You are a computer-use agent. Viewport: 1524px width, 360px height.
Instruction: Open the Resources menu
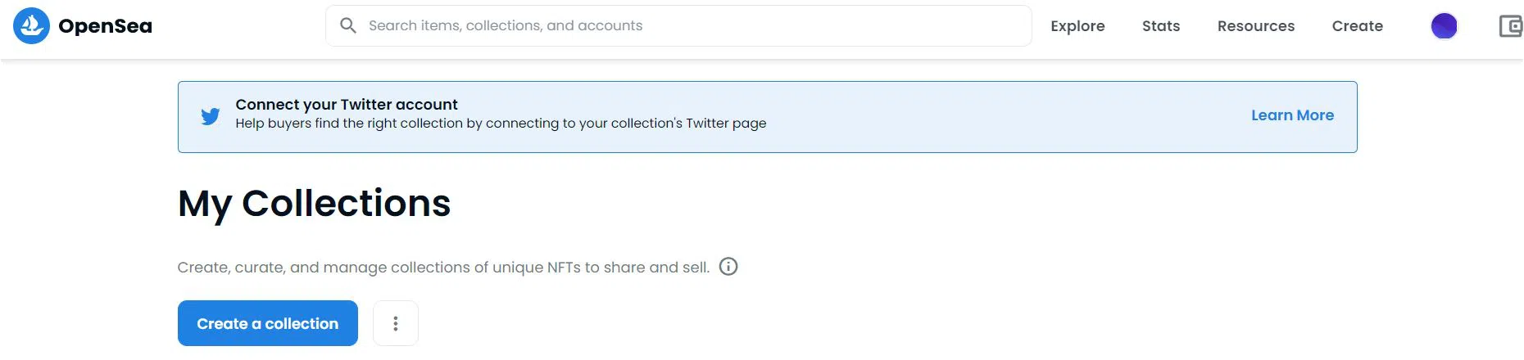[x=1255, y=26]
